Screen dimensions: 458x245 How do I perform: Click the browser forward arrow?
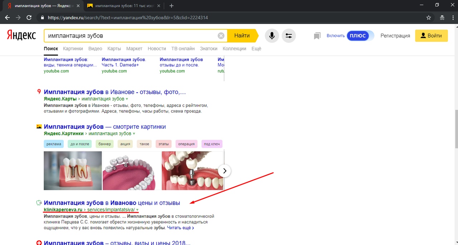tap(18, 18)
